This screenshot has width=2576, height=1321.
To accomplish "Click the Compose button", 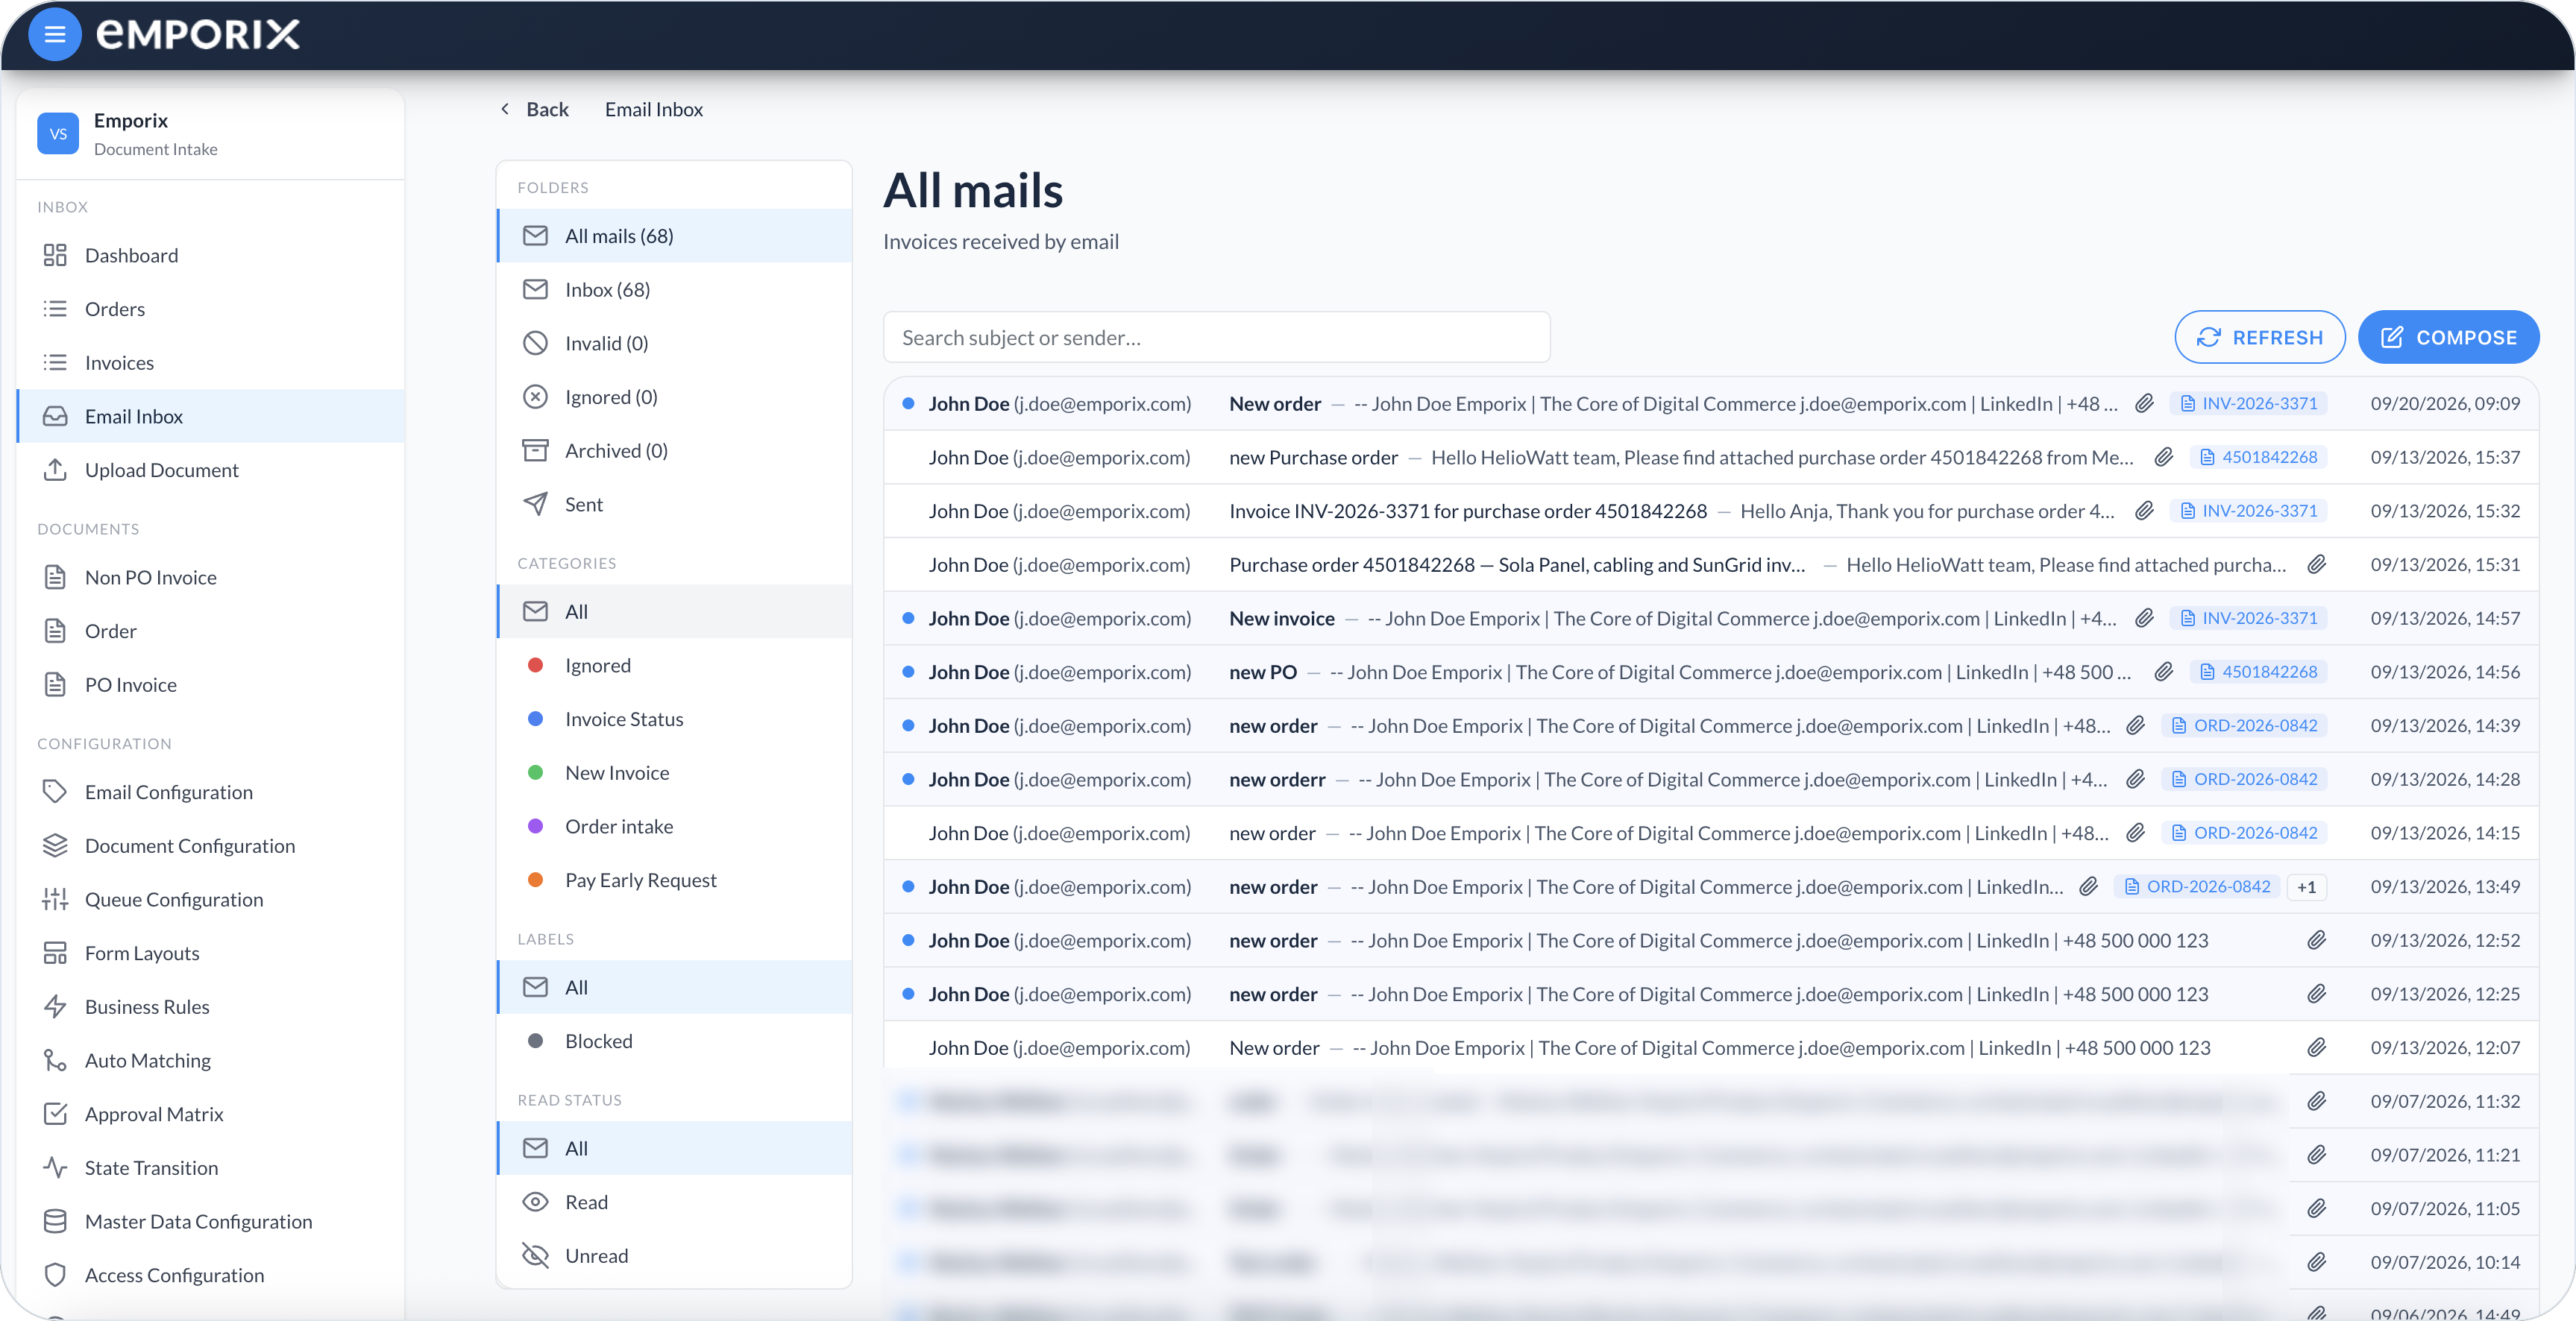I will tap(2448, 338).
